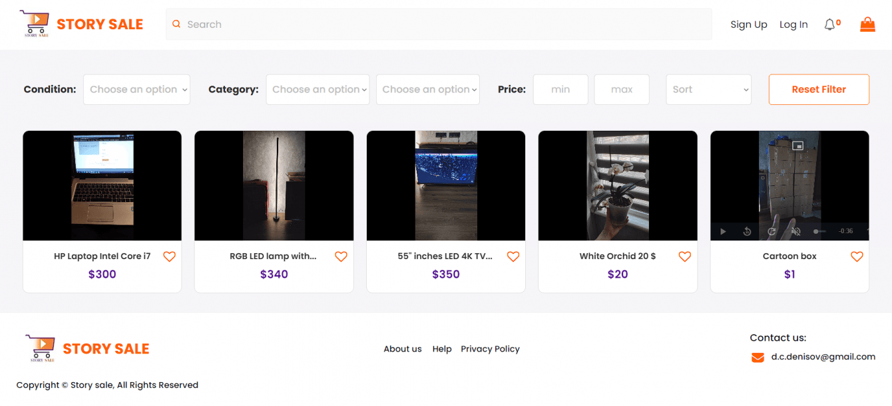Go to Sign Up page

pos(749,25)
